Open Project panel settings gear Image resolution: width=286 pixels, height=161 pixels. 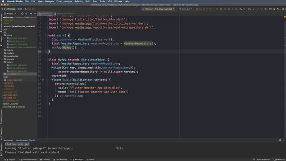pos(31,13)
